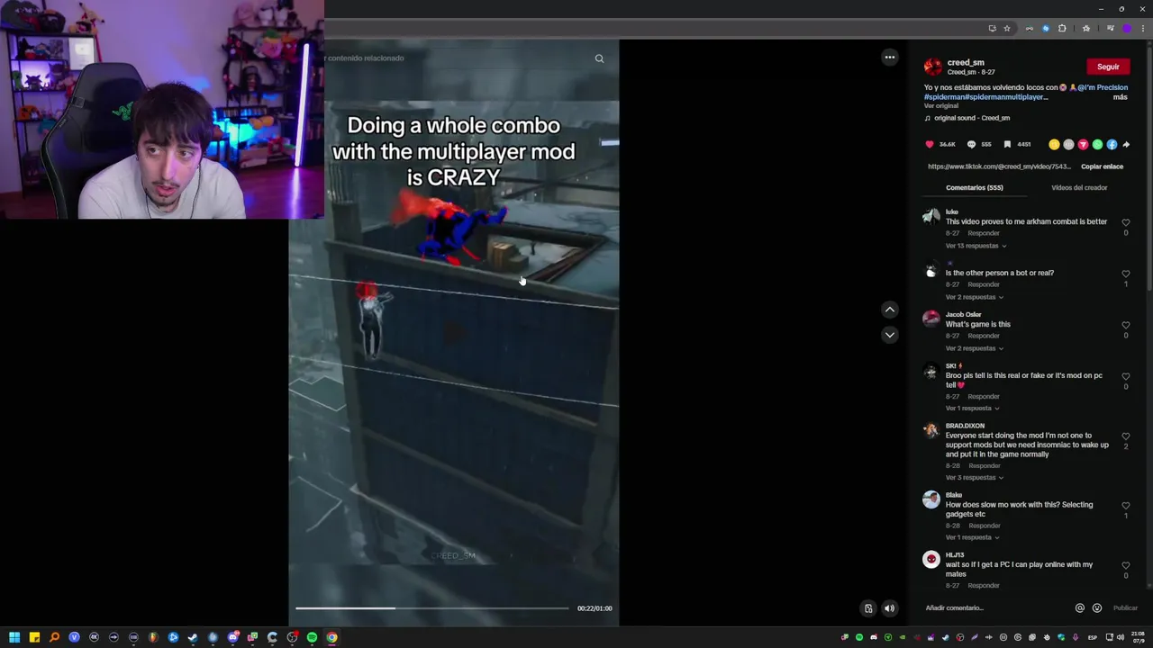Mute the video with the speaker button

pyautogui.click(x=889, y=608)
